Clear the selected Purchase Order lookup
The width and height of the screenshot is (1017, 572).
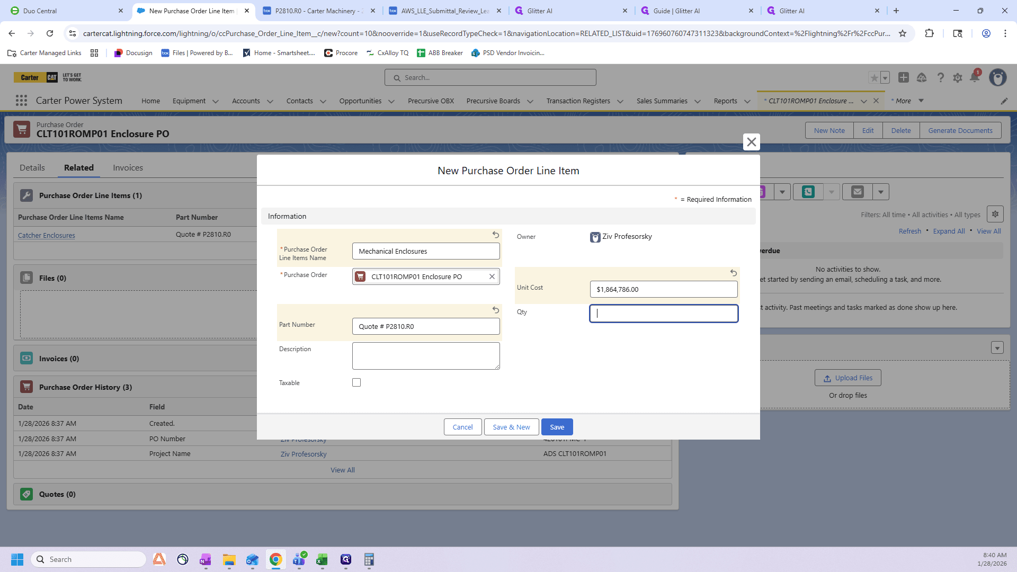(492, 276)
